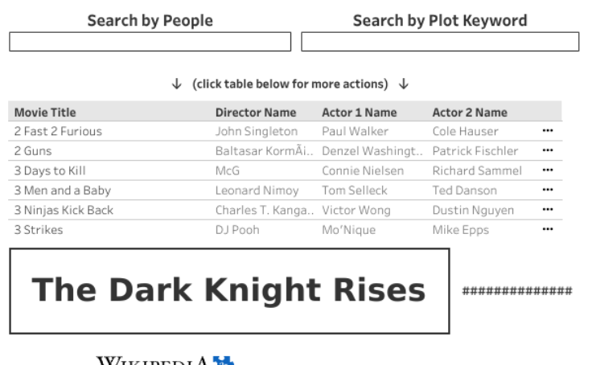The image size is (592, 365).
Task: Click the 3 Strikes movie title
Action: [39, 230]
